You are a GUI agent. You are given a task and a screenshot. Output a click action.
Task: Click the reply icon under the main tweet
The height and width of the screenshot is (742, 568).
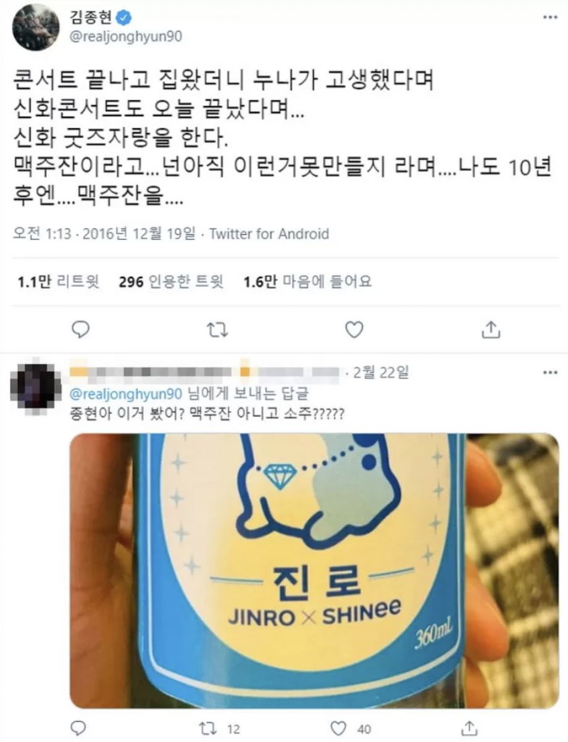click(x=81, y=330)
